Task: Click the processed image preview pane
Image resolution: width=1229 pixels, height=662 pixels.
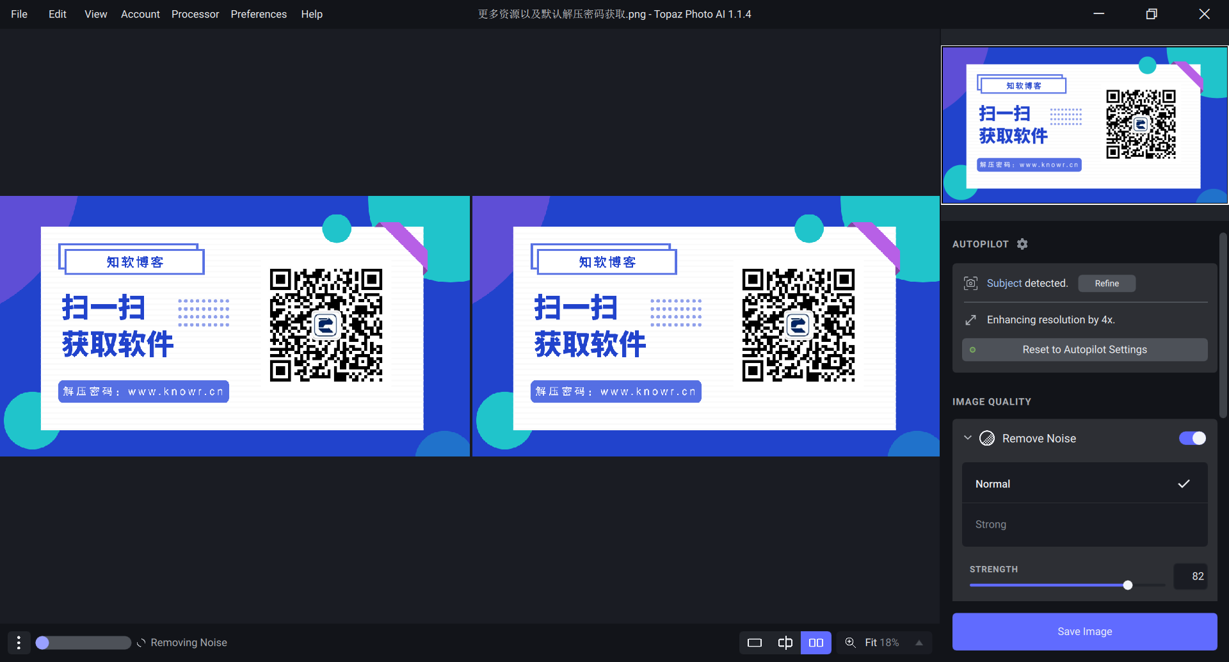Action: click(x=706, y=326)
